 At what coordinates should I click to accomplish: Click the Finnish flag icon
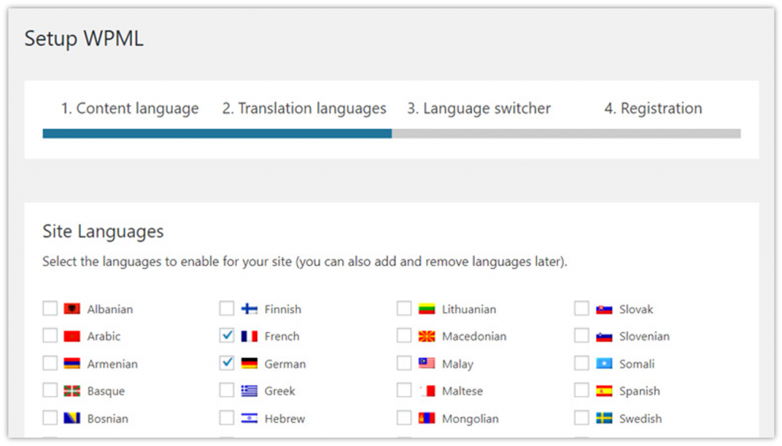coord(250,309)
